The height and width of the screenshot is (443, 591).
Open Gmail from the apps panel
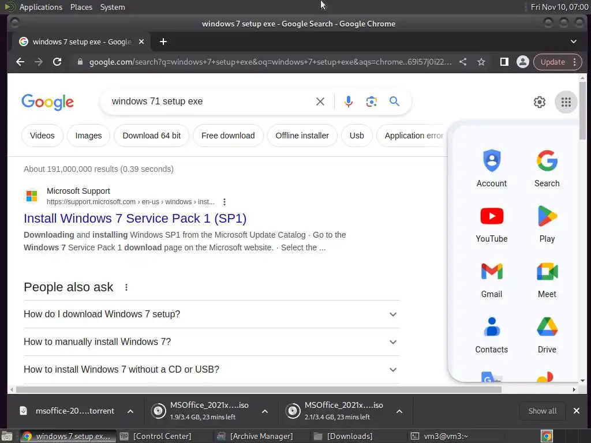click(x=492, y=279)
